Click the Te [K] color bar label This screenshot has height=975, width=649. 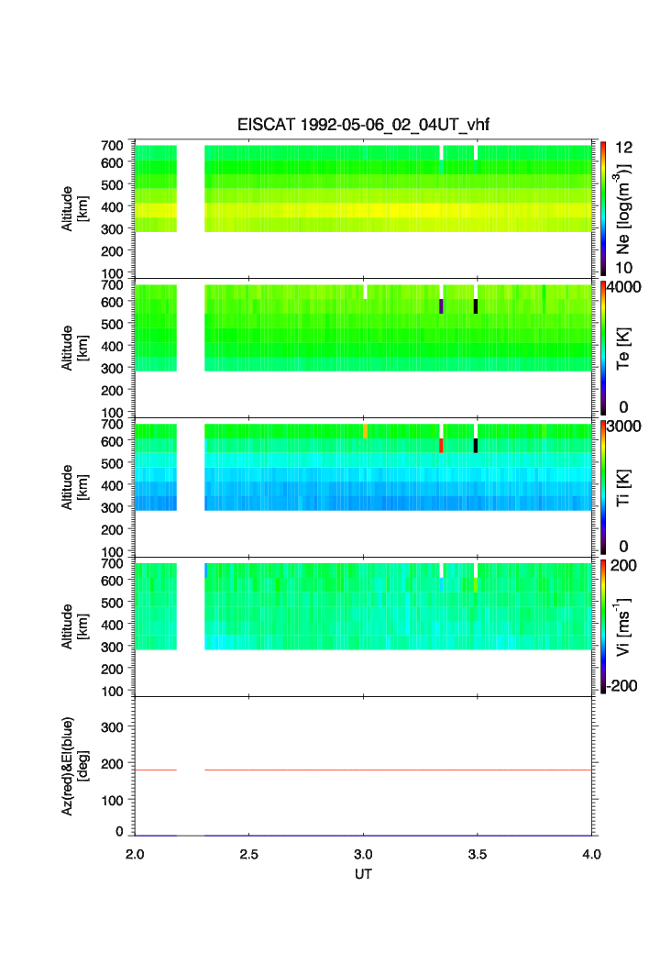[x=624, y=348]
